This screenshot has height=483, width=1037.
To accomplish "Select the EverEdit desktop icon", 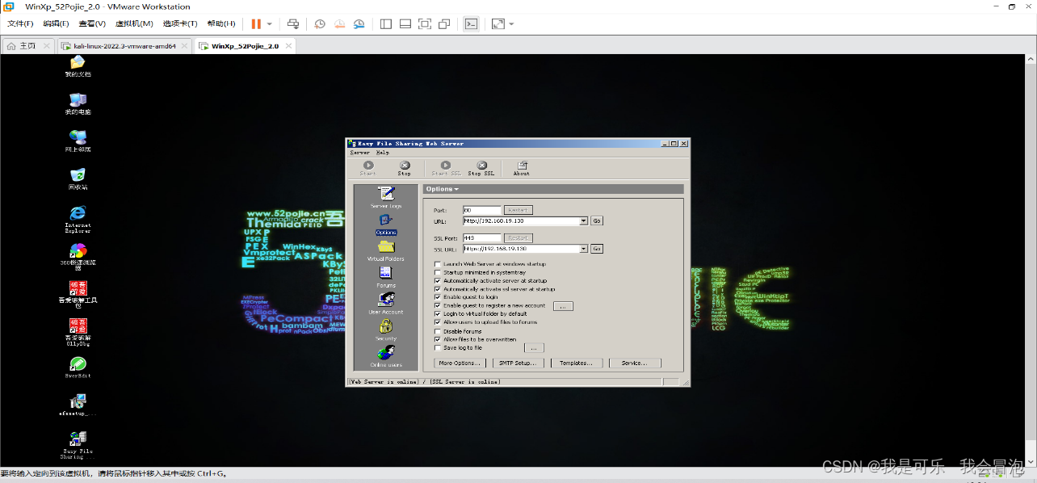I will 78,367.
